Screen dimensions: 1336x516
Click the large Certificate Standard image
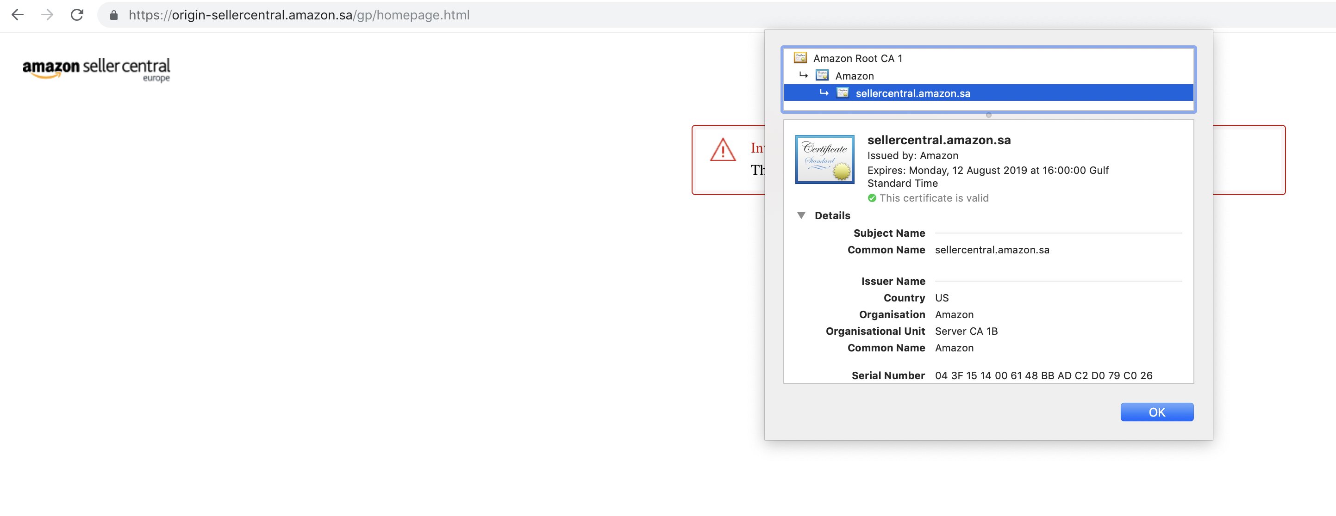click(824, 160)
